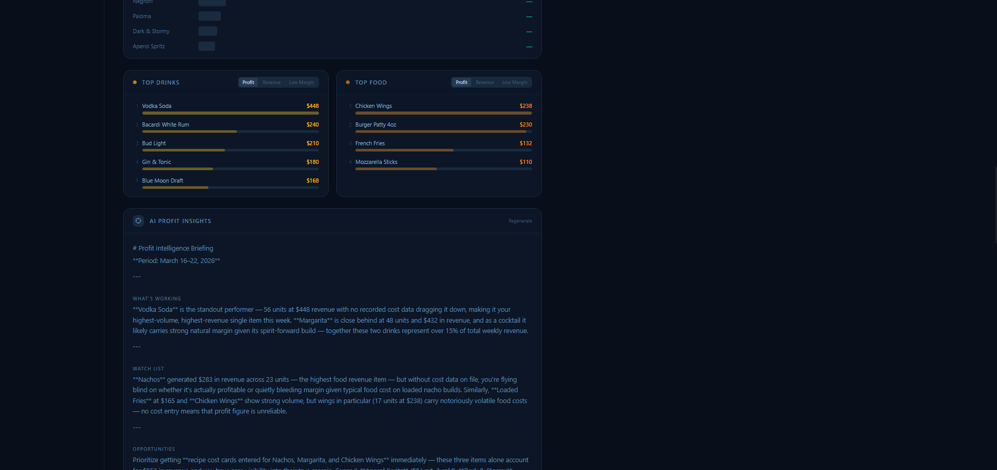This screenshot has width=997, height=470.
Task: Regenerate the AI profit insights
Action: pos(520,221)
